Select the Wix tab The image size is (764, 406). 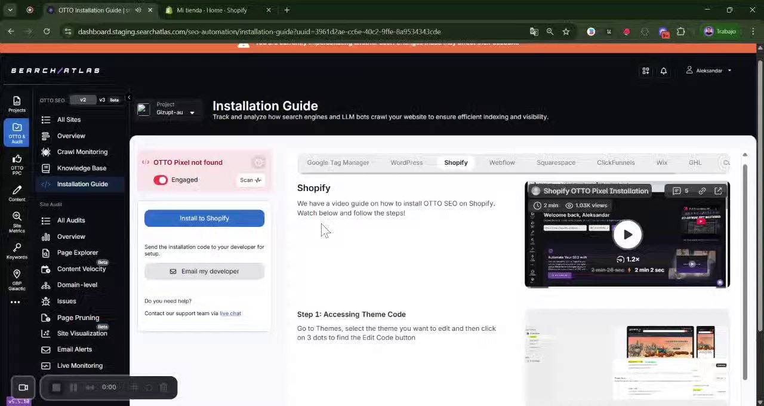click(x=662, y=162)
